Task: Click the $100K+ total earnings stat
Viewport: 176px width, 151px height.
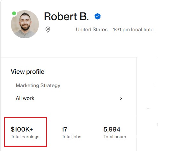Action: (x=25, y=132)
